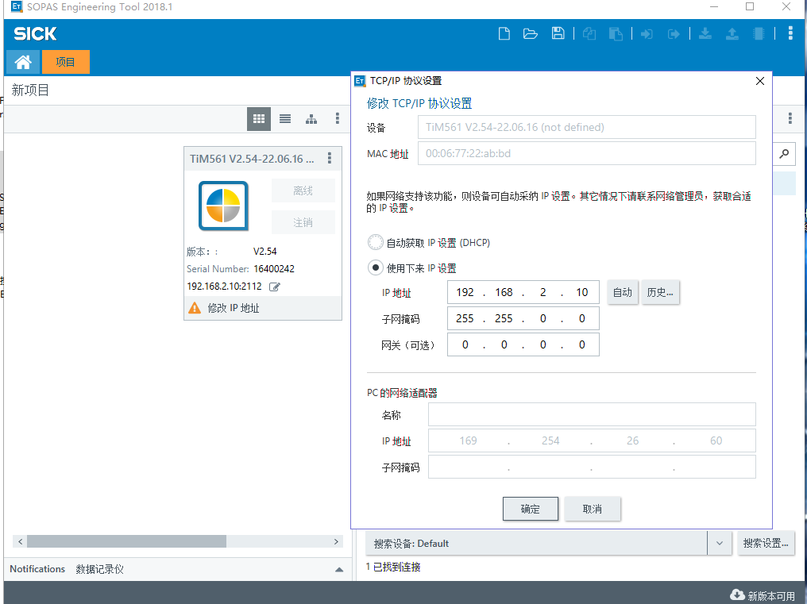Click the 网关 gateway input field
Viewport: 807px width, 604px height.
523,344
